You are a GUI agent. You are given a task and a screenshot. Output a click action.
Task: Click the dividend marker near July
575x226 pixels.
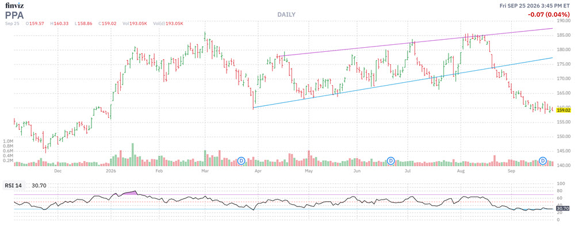point(391,160)
